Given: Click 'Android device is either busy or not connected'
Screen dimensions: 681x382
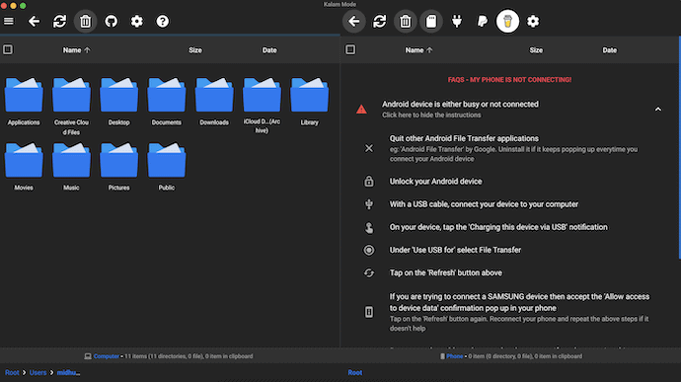Looking at the screenshot, I should 460,104.
